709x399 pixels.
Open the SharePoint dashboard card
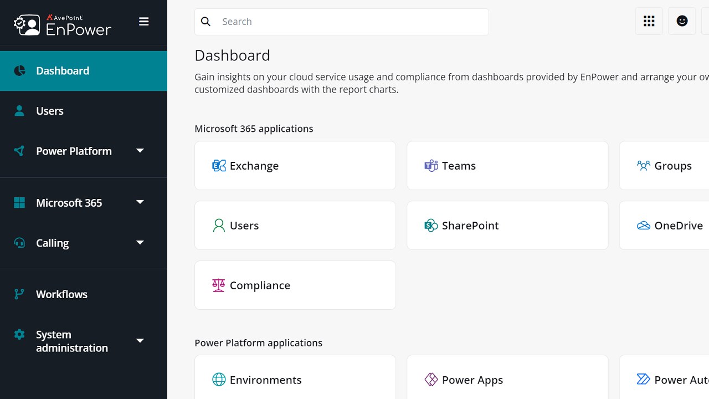[507, 226]
